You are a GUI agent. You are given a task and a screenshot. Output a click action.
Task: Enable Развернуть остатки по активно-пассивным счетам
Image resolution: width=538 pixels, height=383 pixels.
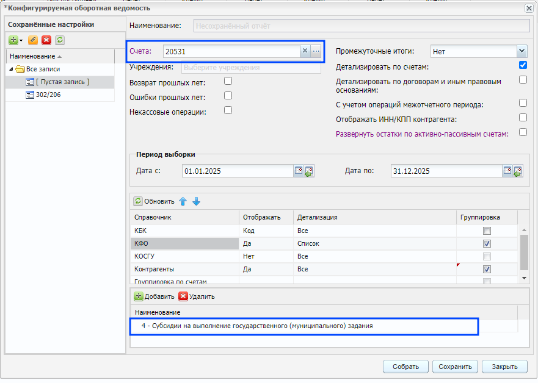click(x=523, y=132)
